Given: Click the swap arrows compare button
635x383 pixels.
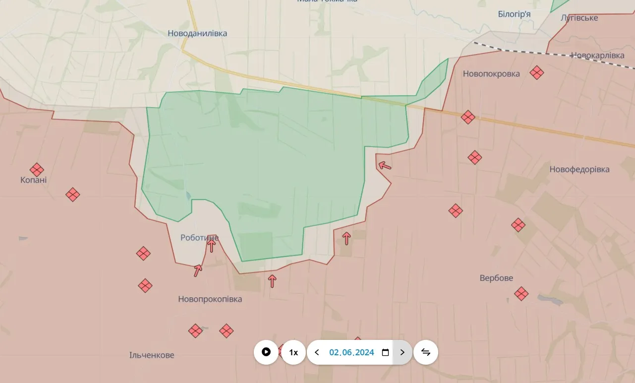Looking at the screenshot, I should click(426, 352).
